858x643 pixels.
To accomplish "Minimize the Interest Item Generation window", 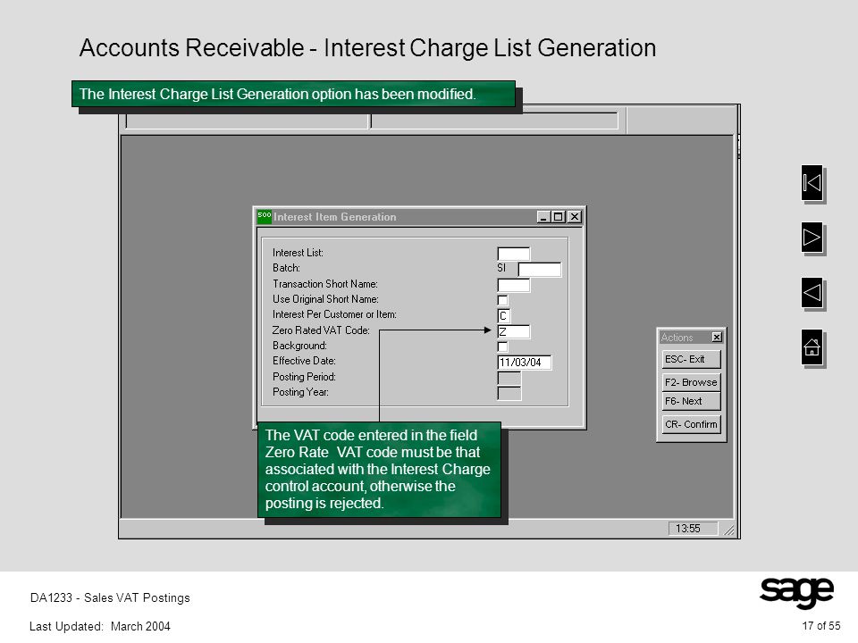I will (x=543, y=217).
